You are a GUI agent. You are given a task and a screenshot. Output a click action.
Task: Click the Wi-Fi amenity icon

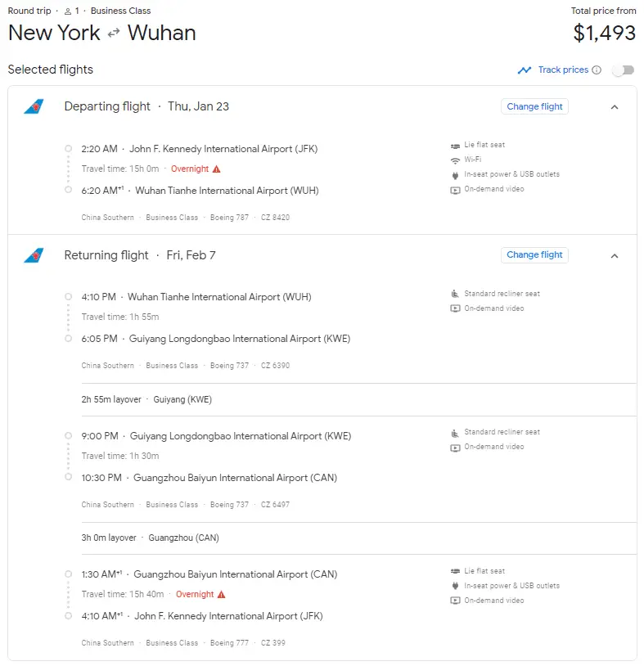tap(455, 160)
